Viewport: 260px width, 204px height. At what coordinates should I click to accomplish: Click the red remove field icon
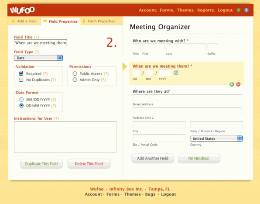point(238,84)
